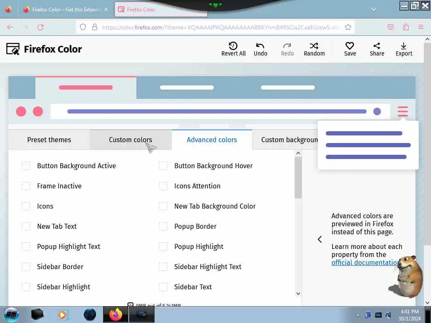Bookmark this page with the star

click(x=348, y=27)
